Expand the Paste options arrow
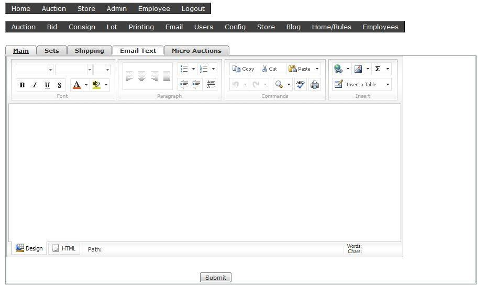 (x=317, y=68)
